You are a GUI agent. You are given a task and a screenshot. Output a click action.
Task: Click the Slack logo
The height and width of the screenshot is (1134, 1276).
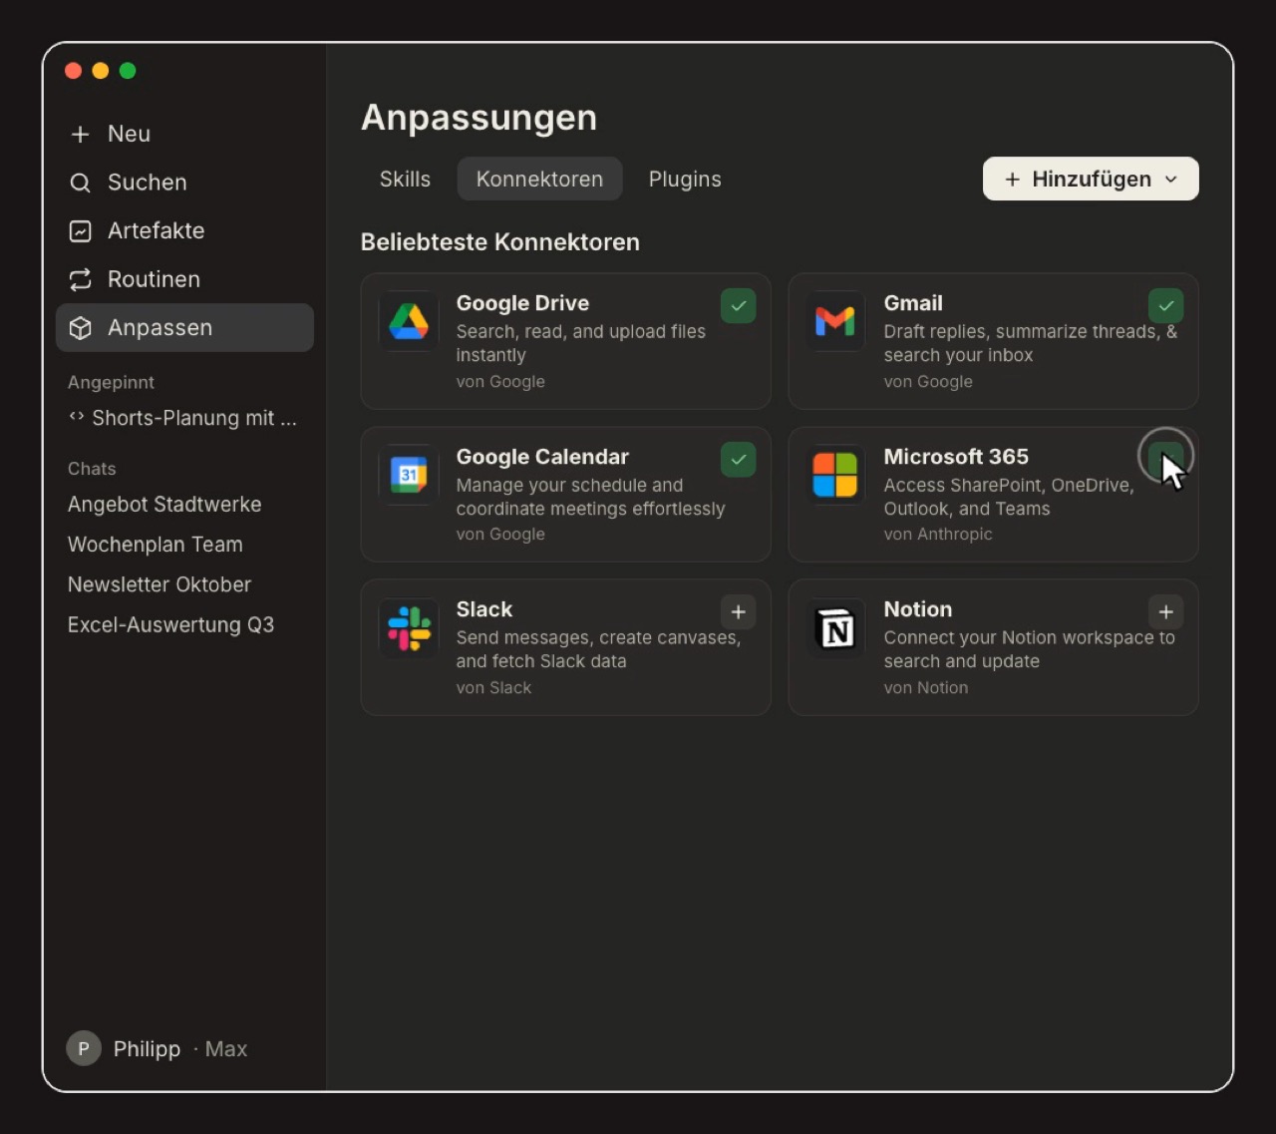pos(409,627)
